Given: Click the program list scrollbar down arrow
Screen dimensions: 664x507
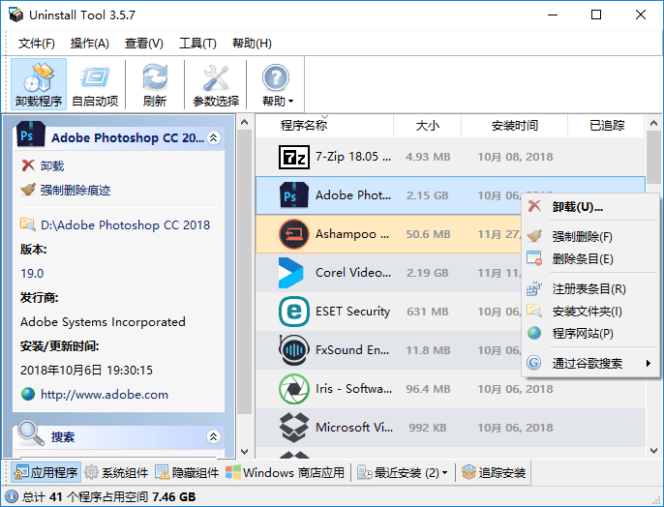Looking at the screenshot, I should 653,450.
